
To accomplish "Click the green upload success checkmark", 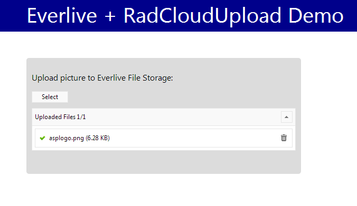I will click(x=42, y=138).
